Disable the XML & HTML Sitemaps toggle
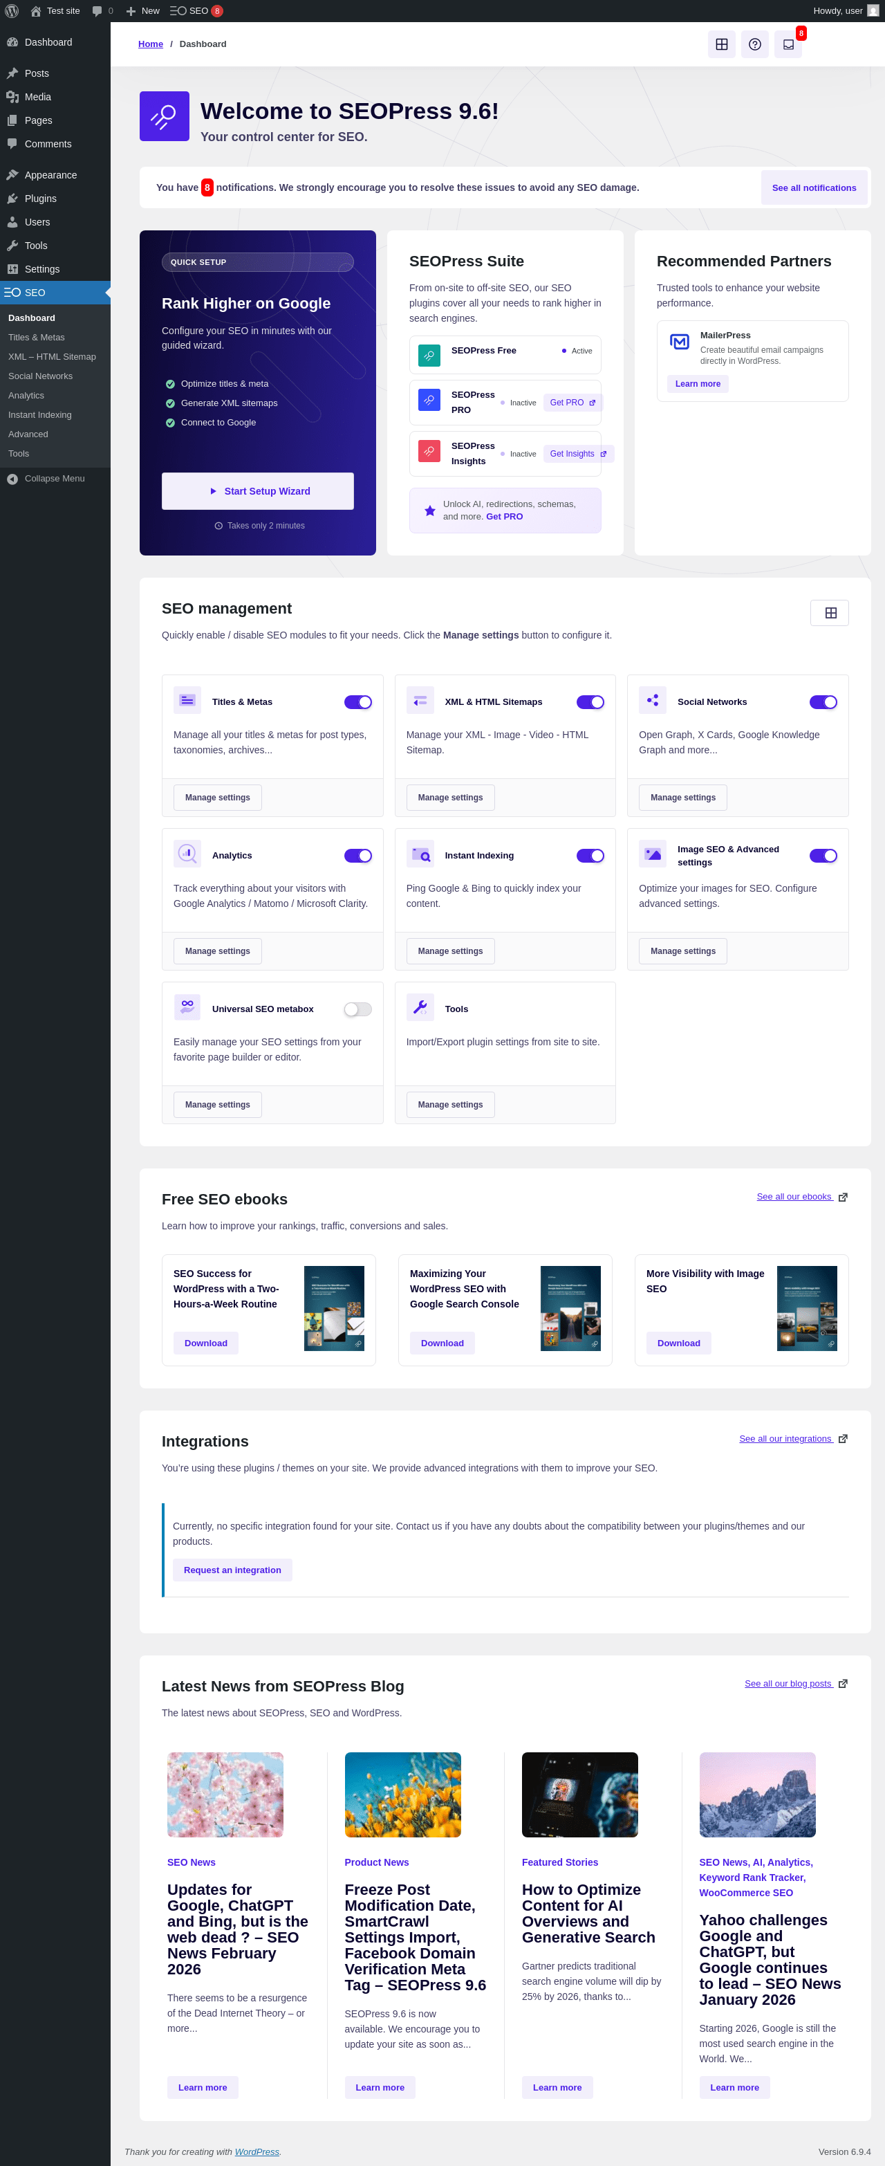 pos(590,702)
